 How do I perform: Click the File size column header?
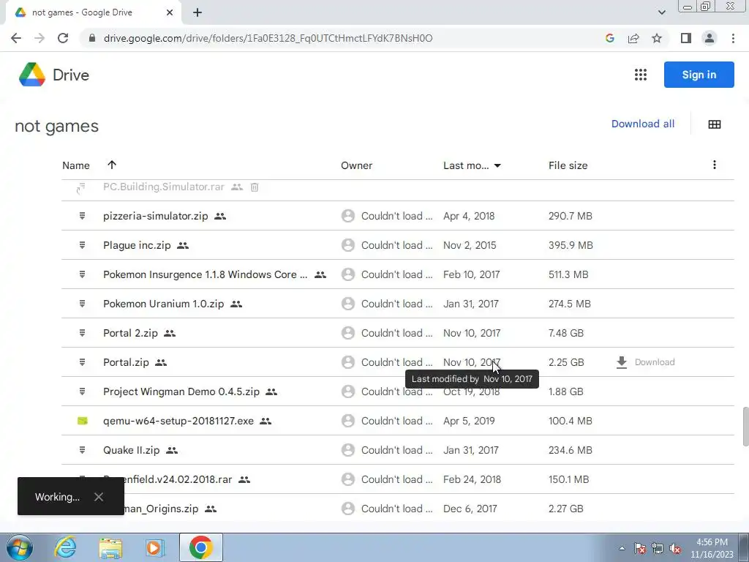[x=568, y=165]
